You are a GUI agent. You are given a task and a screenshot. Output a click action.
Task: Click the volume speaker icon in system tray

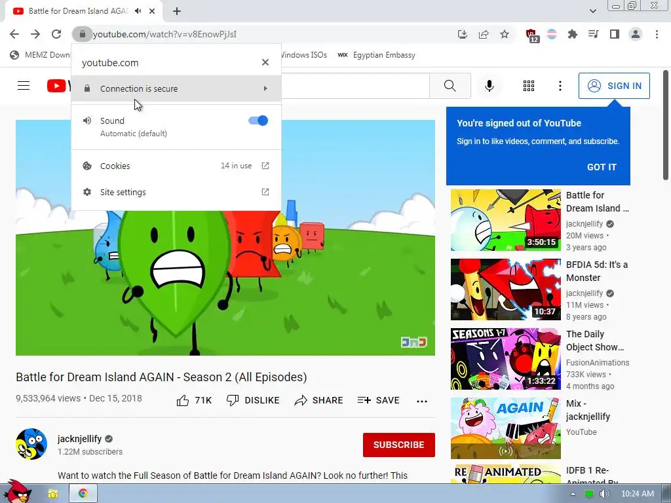pos(604,494)
